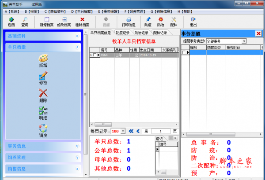Open the E【事务提醒】 menu
This screenshot has width=265, height=180.
click(x=109, y=11)
